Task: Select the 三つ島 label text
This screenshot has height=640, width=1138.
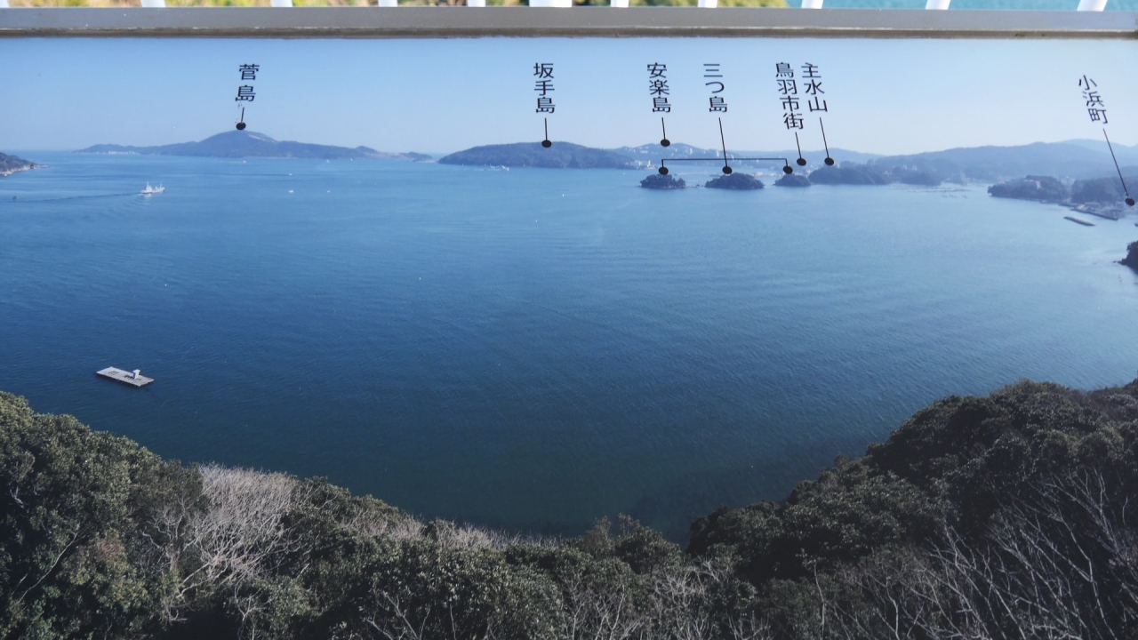Action: tap(716, 88)
